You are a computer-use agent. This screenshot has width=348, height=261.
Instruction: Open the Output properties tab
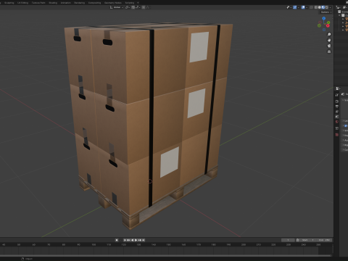click(337, 107)
